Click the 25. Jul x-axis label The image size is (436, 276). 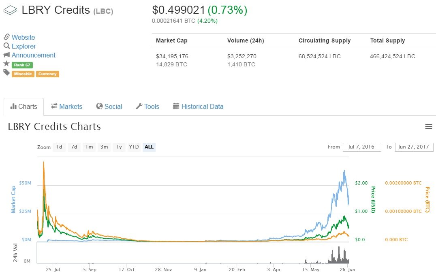point(53,270)
